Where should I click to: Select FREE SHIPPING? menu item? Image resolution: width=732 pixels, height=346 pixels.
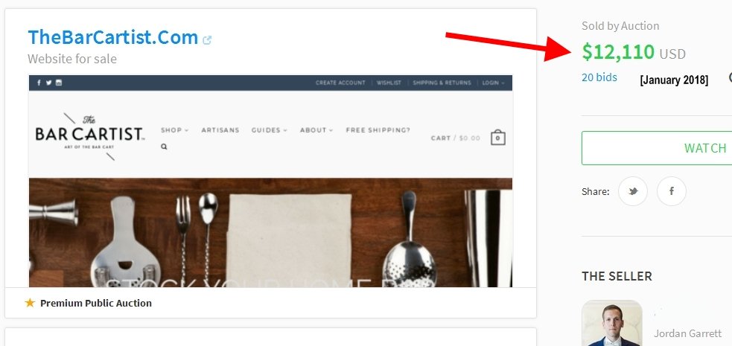tap(378, 130)
